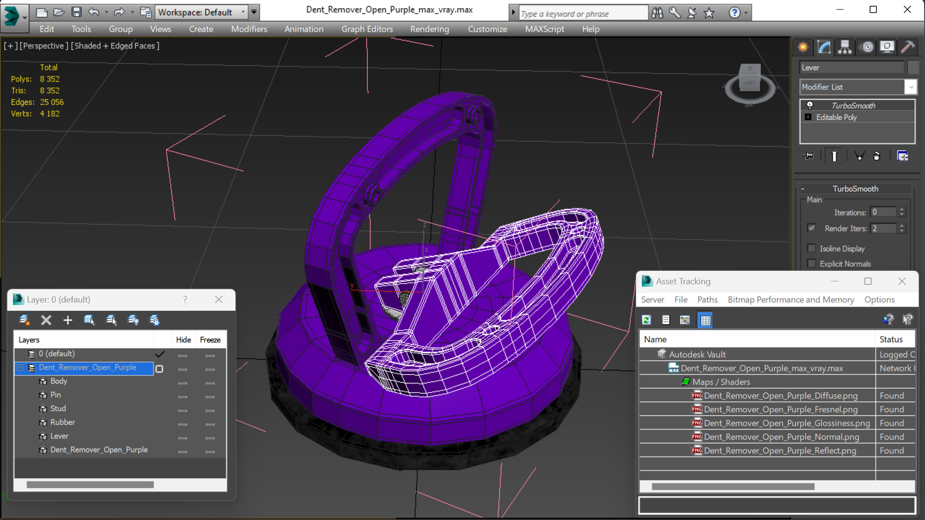The width and height of the screenshot is (925, 520).
Task: Click Delete layer X icon in the Layer window
Action: [46, 320]
